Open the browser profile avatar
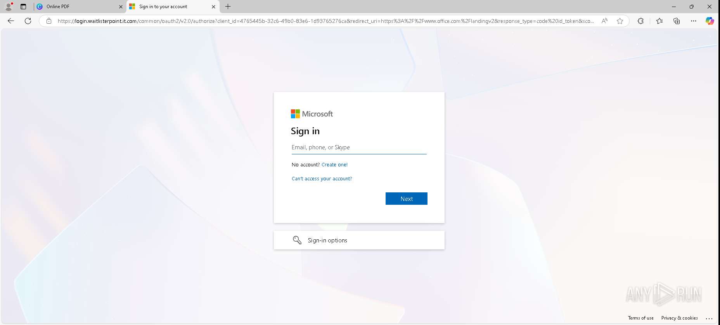 (x=9, y=7)
